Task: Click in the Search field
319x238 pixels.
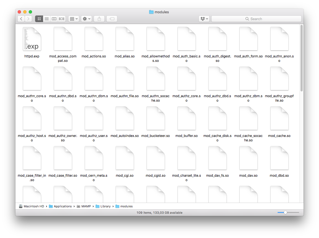Action: click(256, 19)
